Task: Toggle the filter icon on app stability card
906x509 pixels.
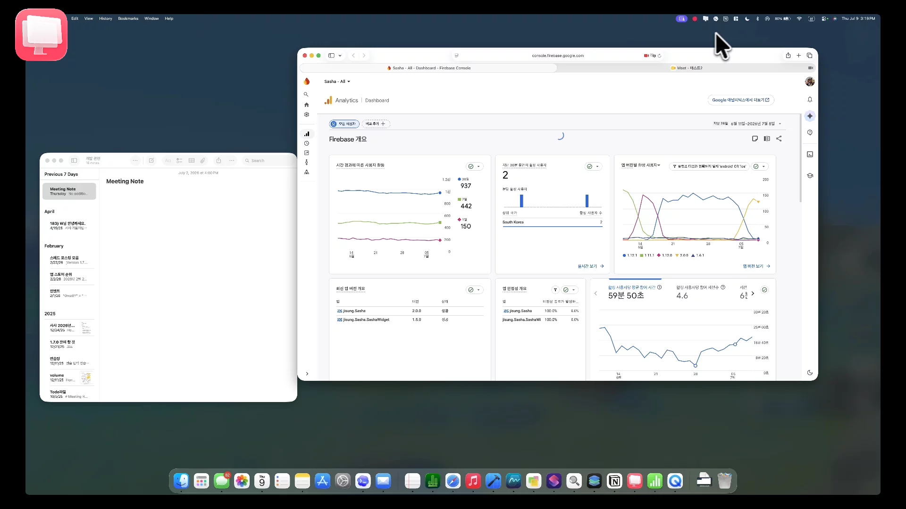Action: [555, 289]
